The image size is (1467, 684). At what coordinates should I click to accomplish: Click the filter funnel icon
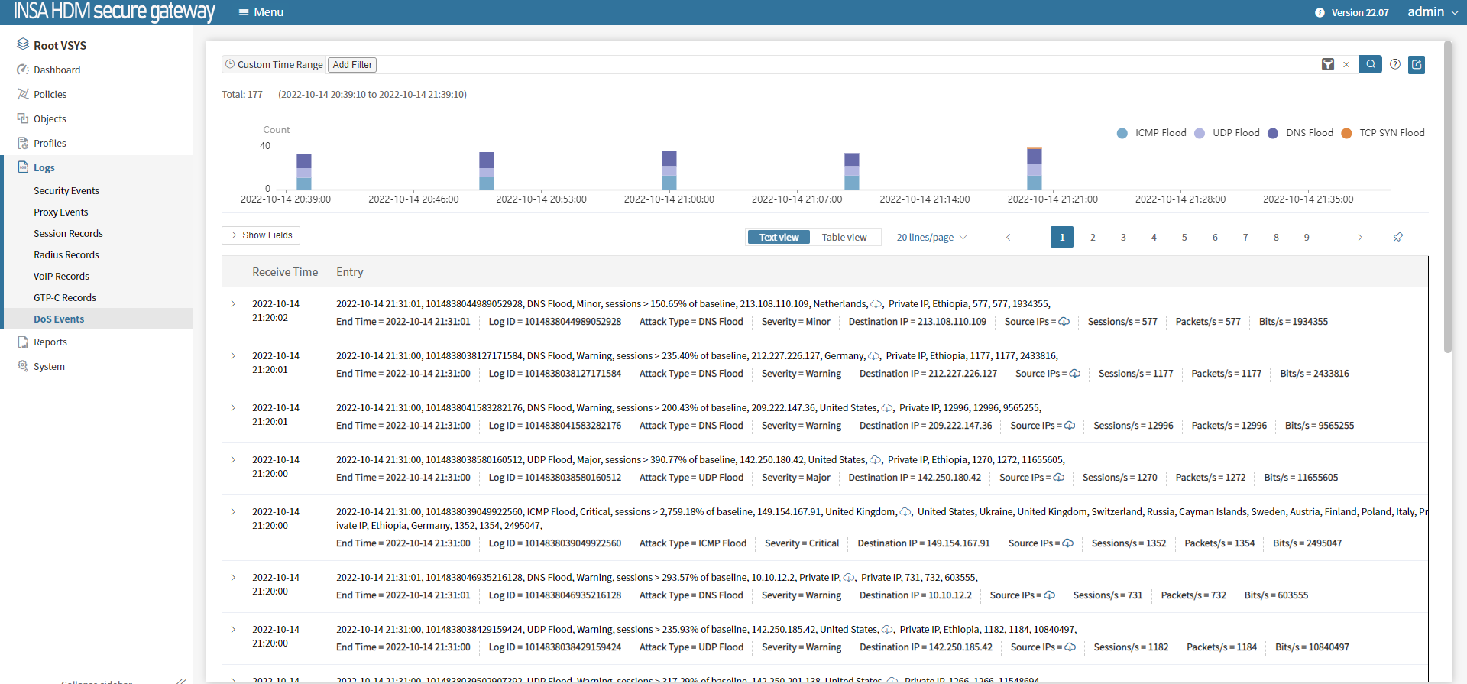(x=1328, y=65)
